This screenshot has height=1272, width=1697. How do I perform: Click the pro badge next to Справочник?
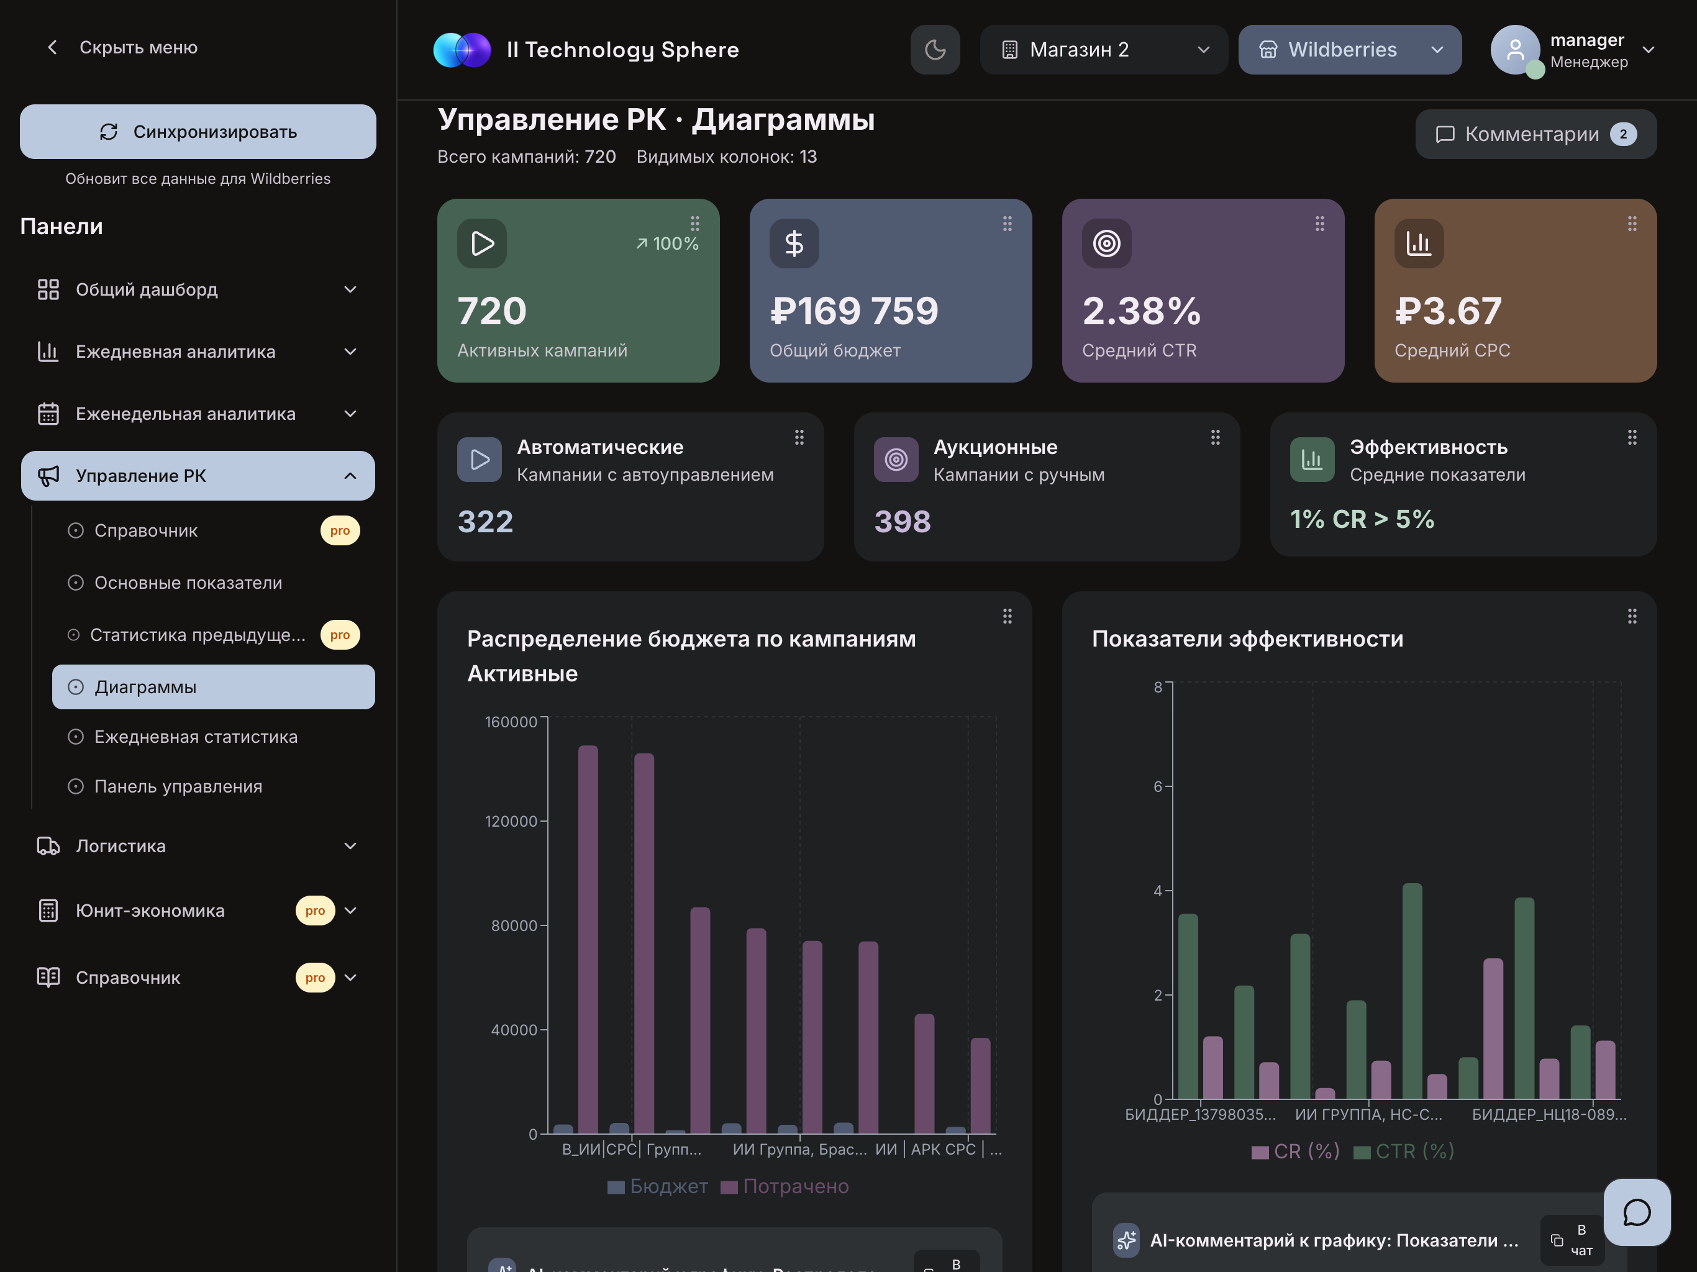click(340, 530)
